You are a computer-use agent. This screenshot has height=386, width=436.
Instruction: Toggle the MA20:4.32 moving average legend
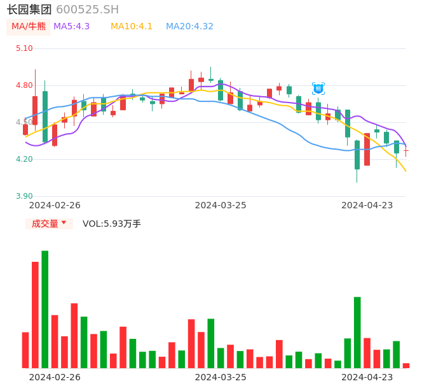pos(189,27)
